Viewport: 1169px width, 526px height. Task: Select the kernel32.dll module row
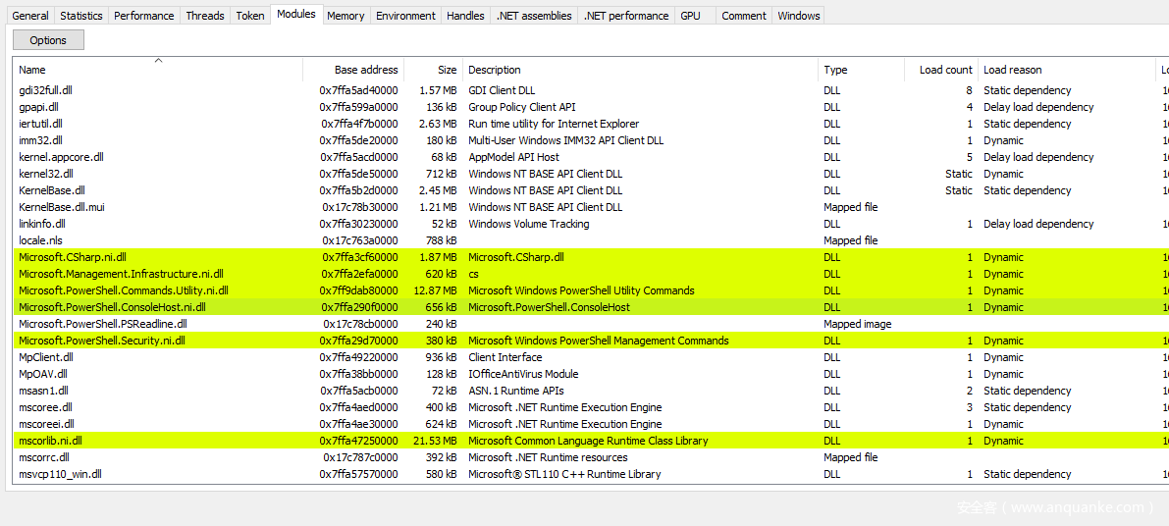pos(46,174)
